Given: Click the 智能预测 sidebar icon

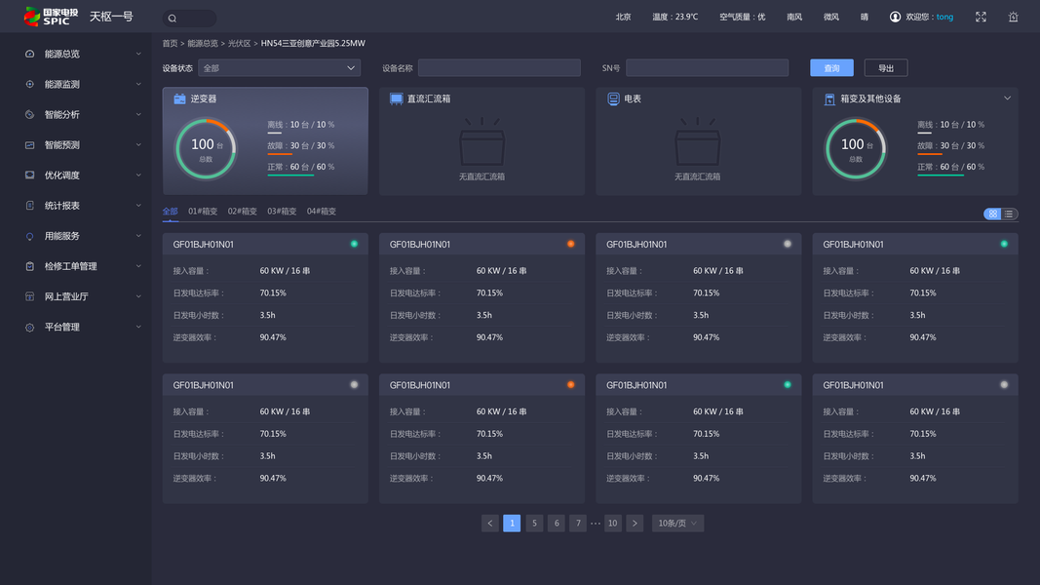Looking at the screenshot, I should (30, 144).
